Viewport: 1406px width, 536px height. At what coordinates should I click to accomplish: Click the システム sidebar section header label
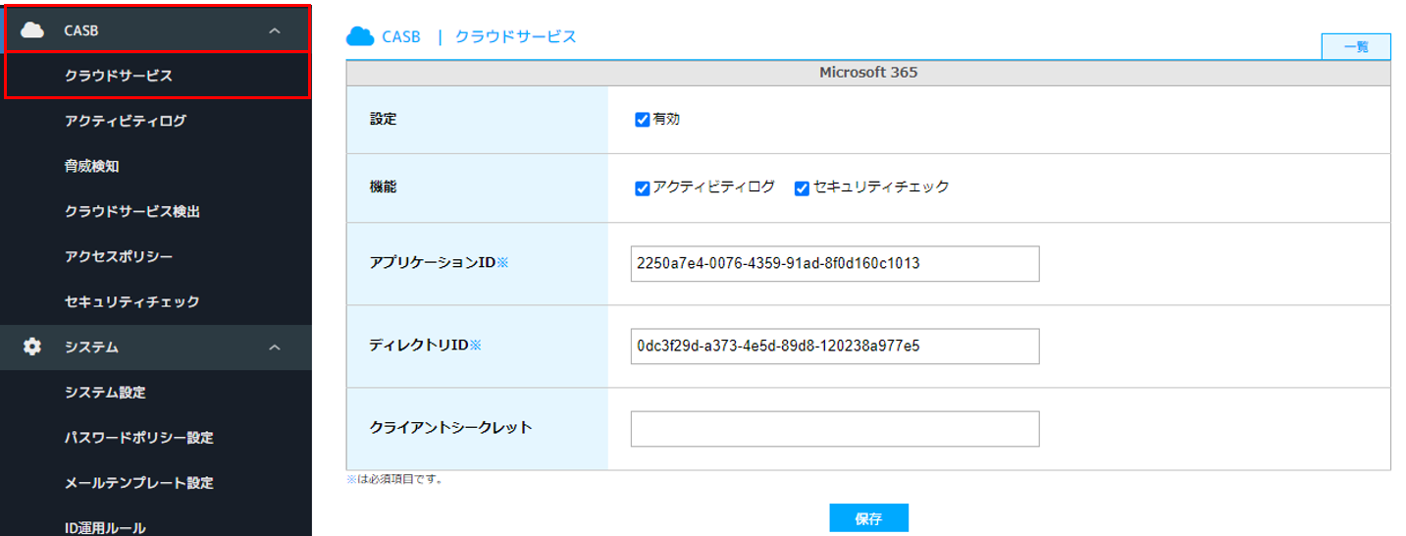pyautogui.click(x=91, y=347)
